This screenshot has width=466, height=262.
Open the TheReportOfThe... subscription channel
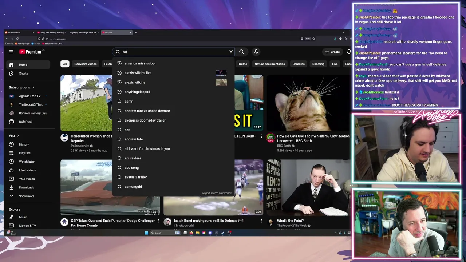click(x=28, y=104)
